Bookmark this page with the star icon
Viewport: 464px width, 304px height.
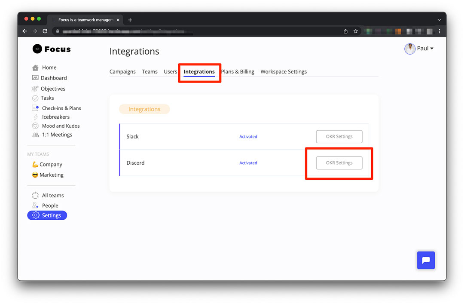pos(356,31)
